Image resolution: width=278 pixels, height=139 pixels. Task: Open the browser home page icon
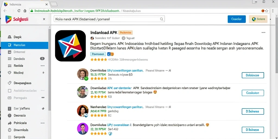coord(25,11)
